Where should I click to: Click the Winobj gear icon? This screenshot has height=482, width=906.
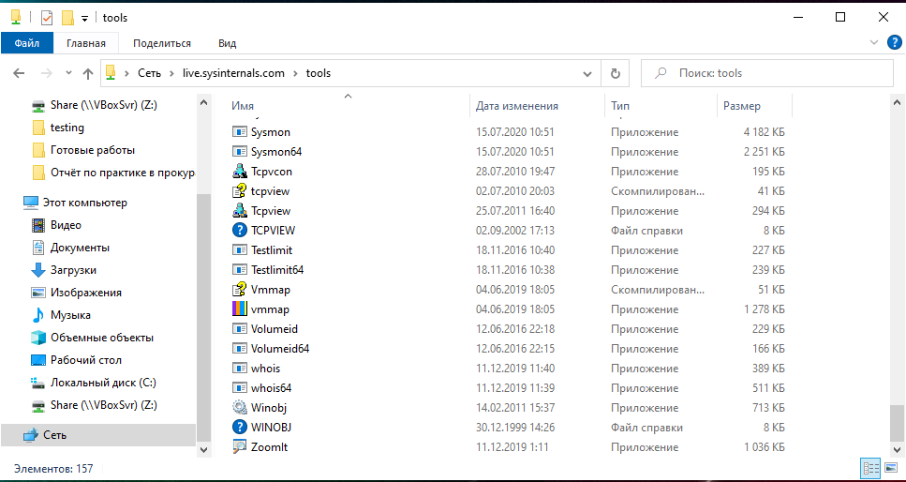[240, 408]
